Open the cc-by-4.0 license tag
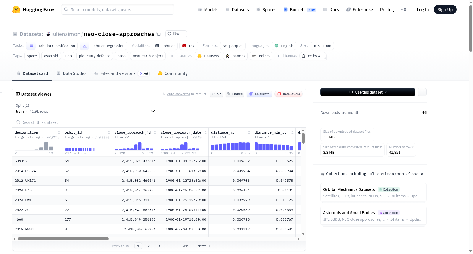Screen dimensions: 473x254 click(313, 56)
